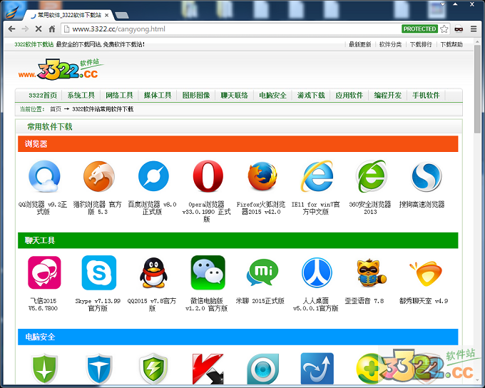Select the 游戏下载 navigation item
Image resolution: width=485 pixels, height=388 pixels.
tap(311, 96)
